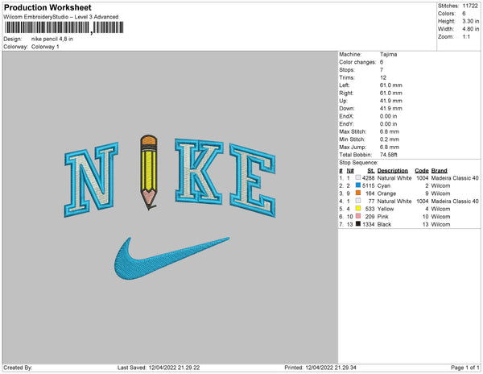483x374 pixels.
Task: Click Wilcom brand in the Cyan row
Action: 440,185
